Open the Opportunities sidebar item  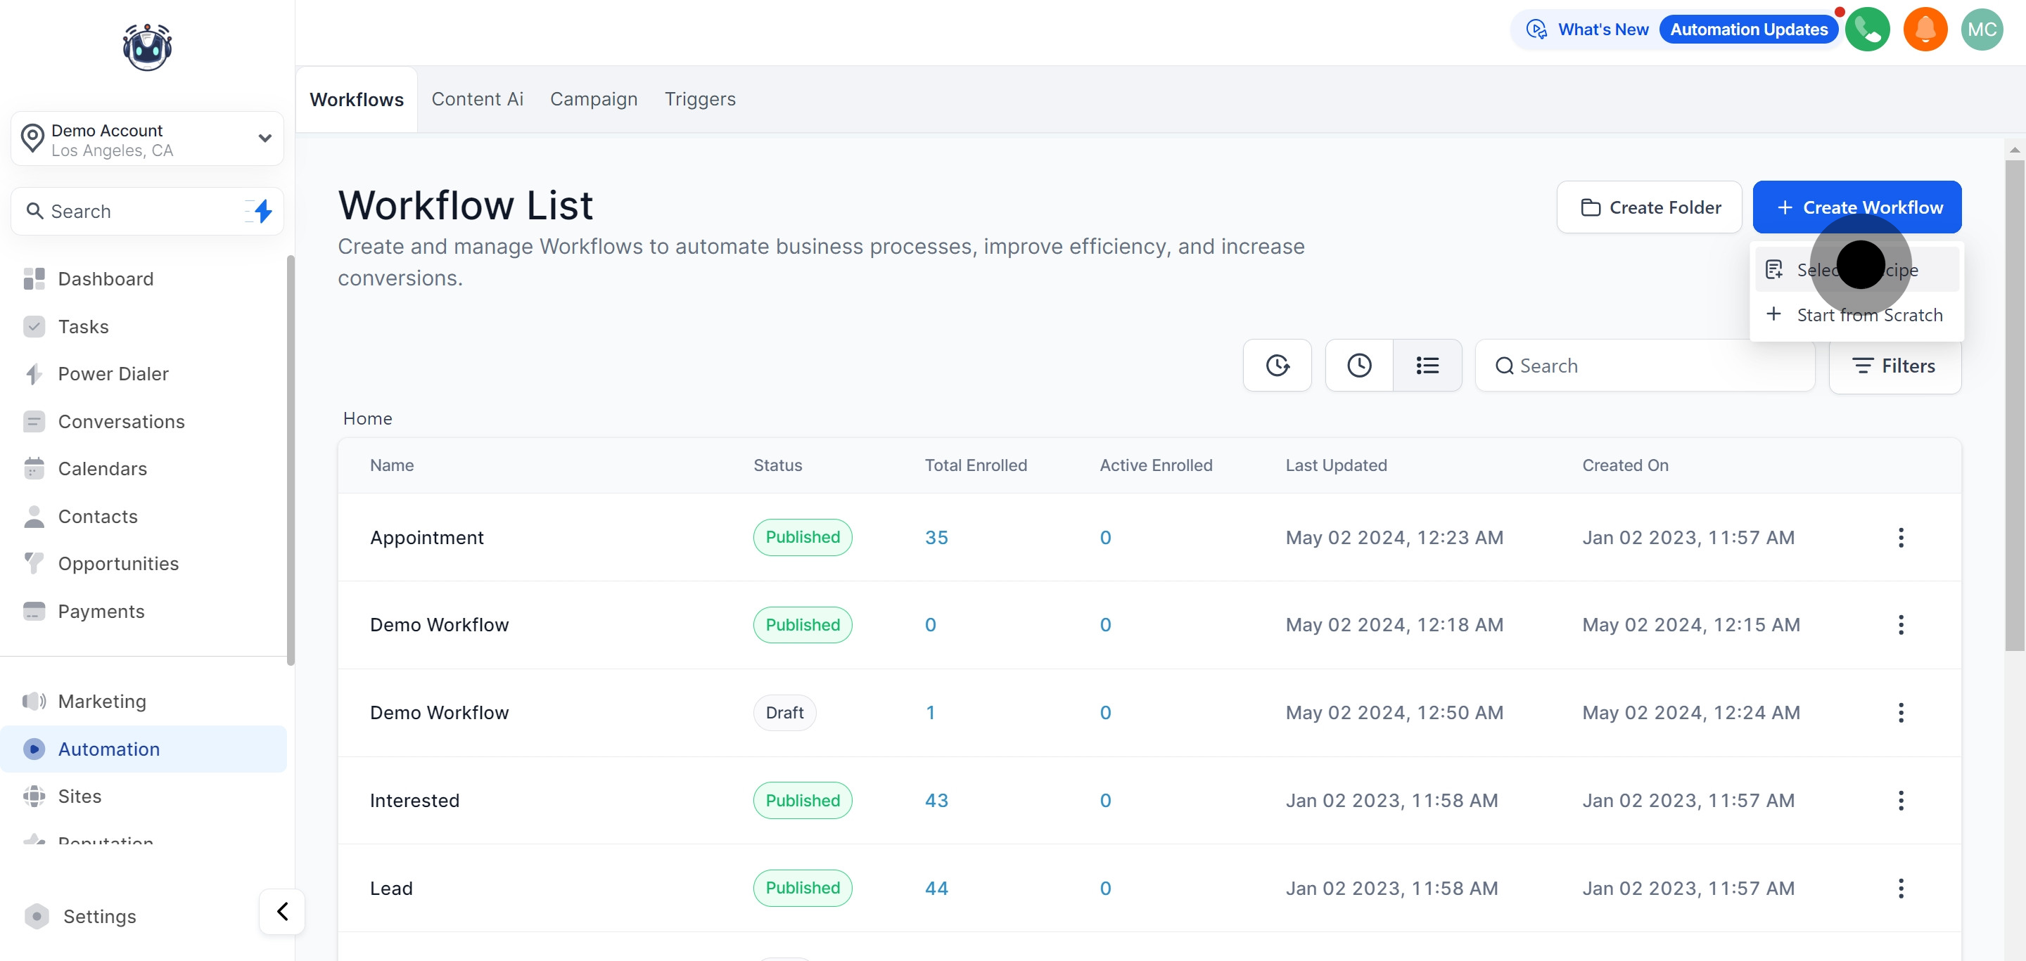tap(118, 563)
